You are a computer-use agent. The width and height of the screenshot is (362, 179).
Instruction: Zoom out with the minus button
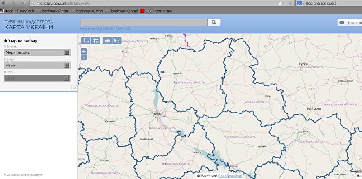coord(84,57)
